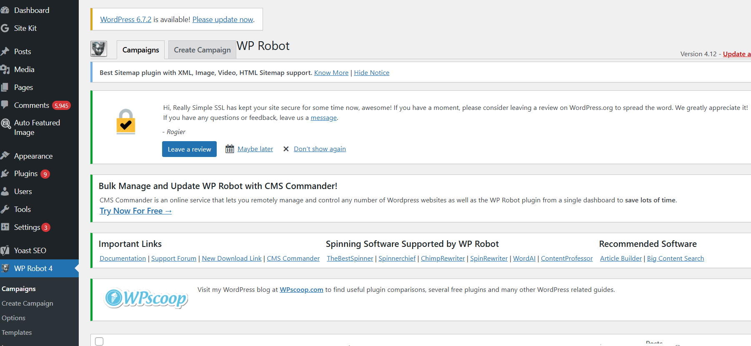Open the Support Forum link
Screen dimensions: 751x346
coord(174,259)
